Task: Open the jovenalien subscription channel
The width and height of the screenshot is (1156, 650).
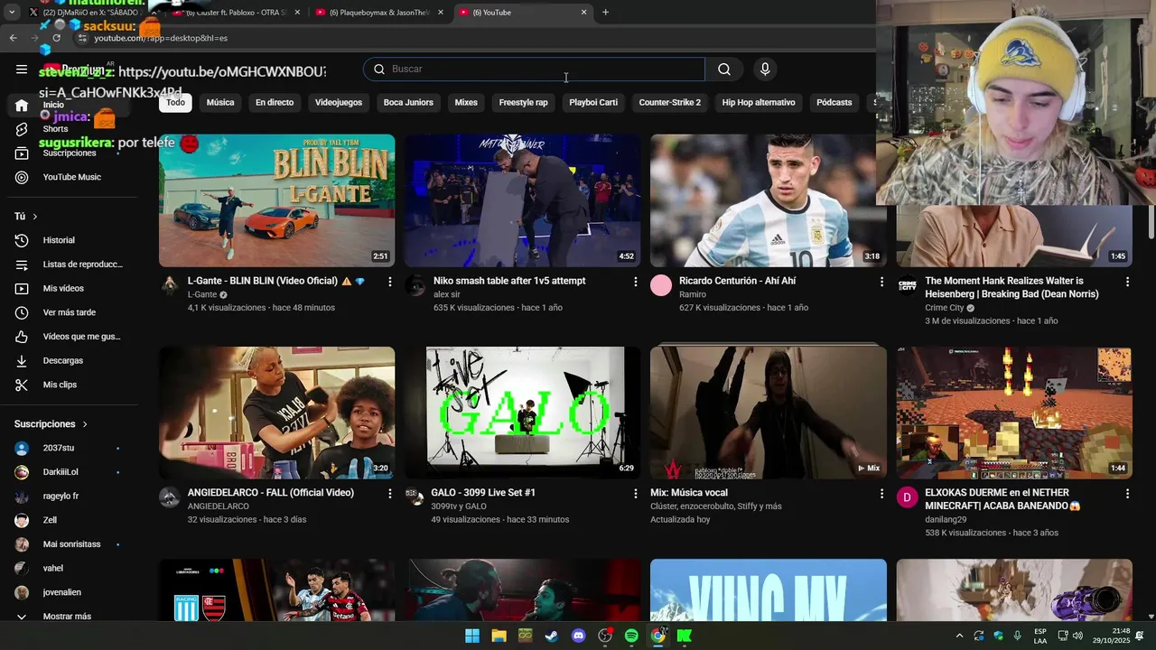Action: tap(71, 592)
